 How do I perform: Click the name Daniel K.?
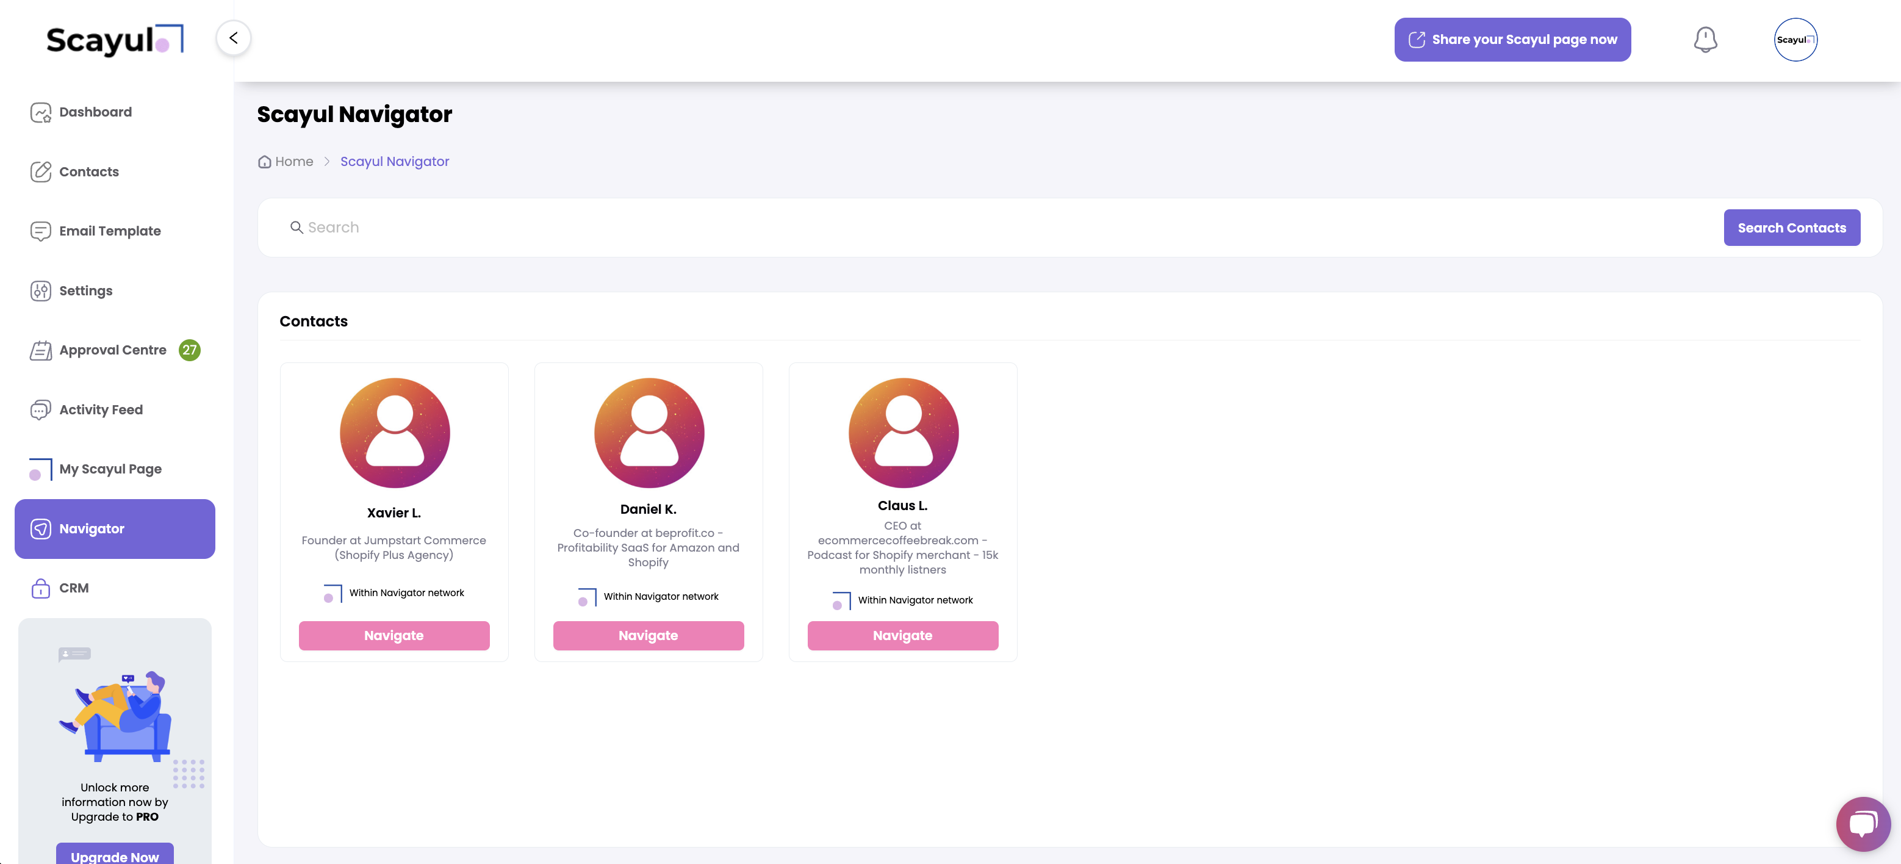coord(649,509)
